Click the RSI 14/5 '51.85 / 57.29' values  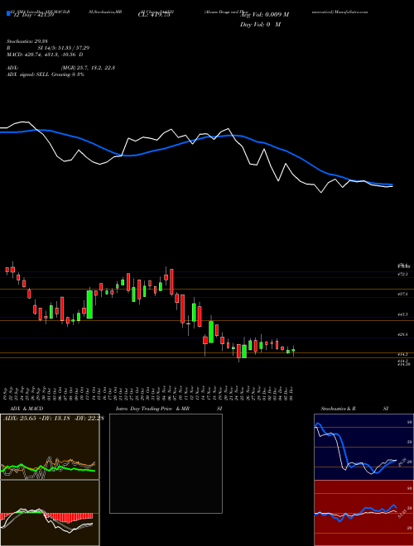pos(75,48)
